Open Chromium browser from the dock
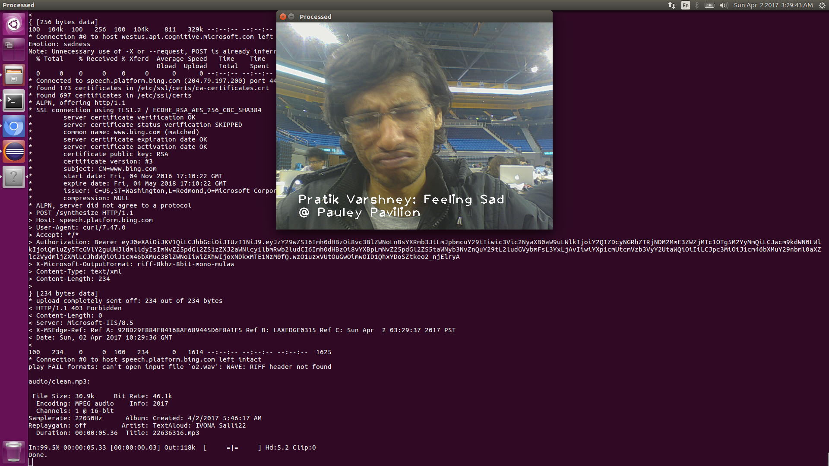Image resolution: width=829 pixels, height=466 pixels. pos(14,126)
